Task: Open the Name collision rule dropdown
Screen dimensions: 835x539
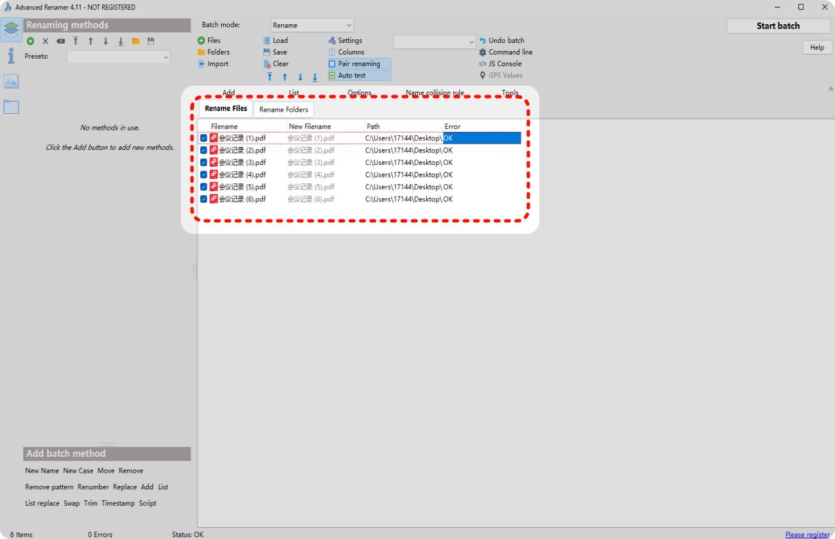Action: click(x=434, y=42)
